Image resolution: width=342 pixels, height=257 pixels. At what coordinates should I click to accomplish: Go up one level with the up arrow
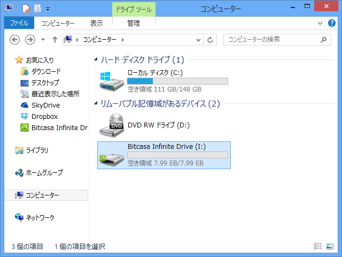(x=55, y=40)
